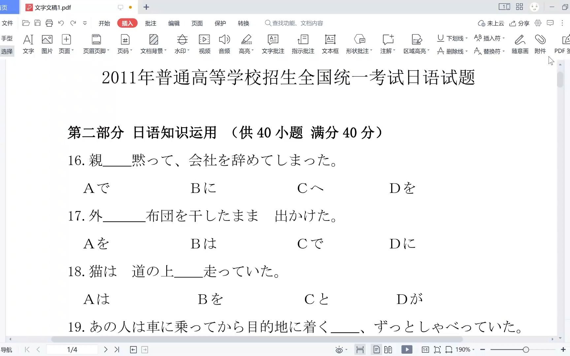
Task: Toggle the 导航 navigation panel
Action: point(7,350)
